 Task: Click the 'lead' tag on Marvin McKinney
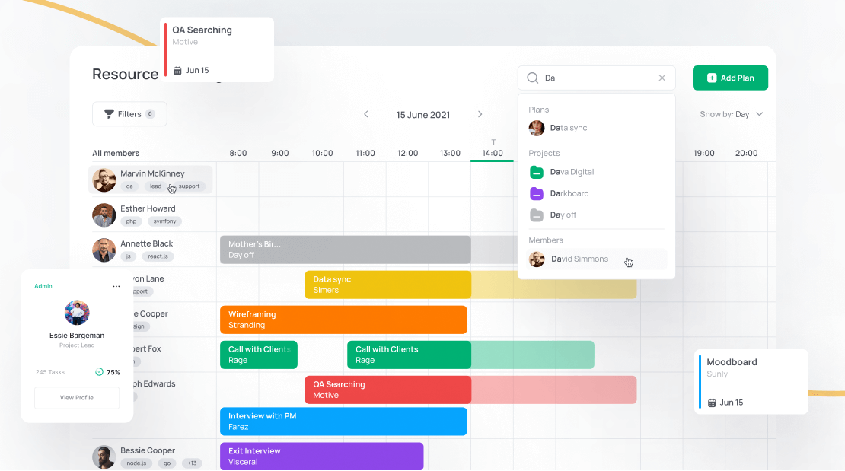[156, 186]
